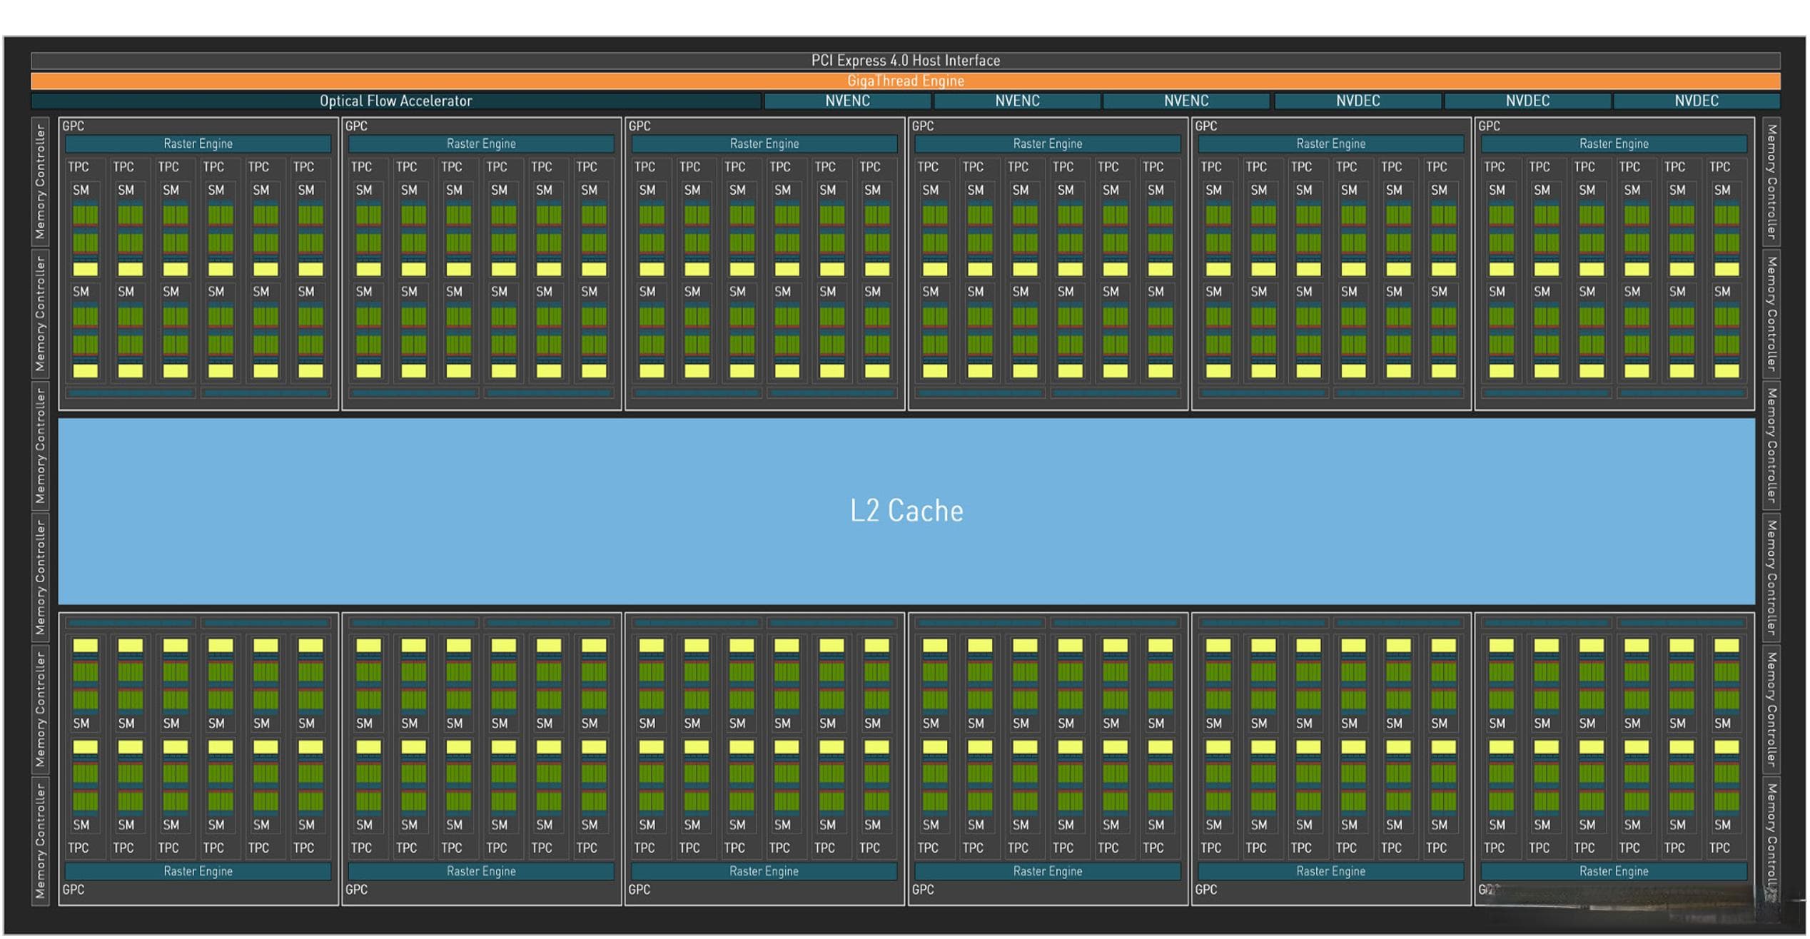Select the rightmost NVDEC block
This screenshot has width=1810, height=939.
[1697, 101]
